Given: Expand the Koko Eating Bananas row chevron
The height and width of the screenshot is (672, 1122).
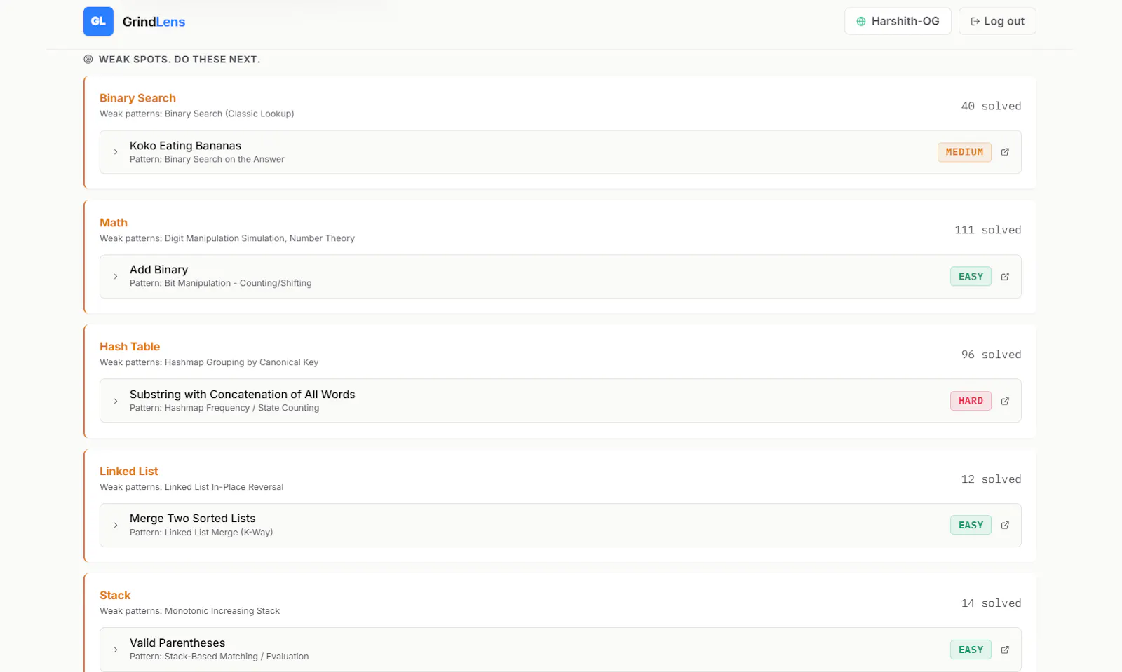Looking at the screenshot, I should (x=116, y=152).
